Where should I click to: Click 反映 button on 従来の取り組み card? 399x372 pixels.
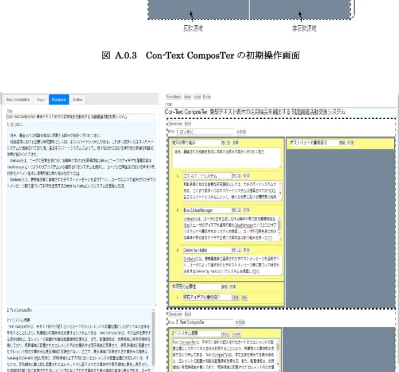pyautogui.click(x=235, y=143)
